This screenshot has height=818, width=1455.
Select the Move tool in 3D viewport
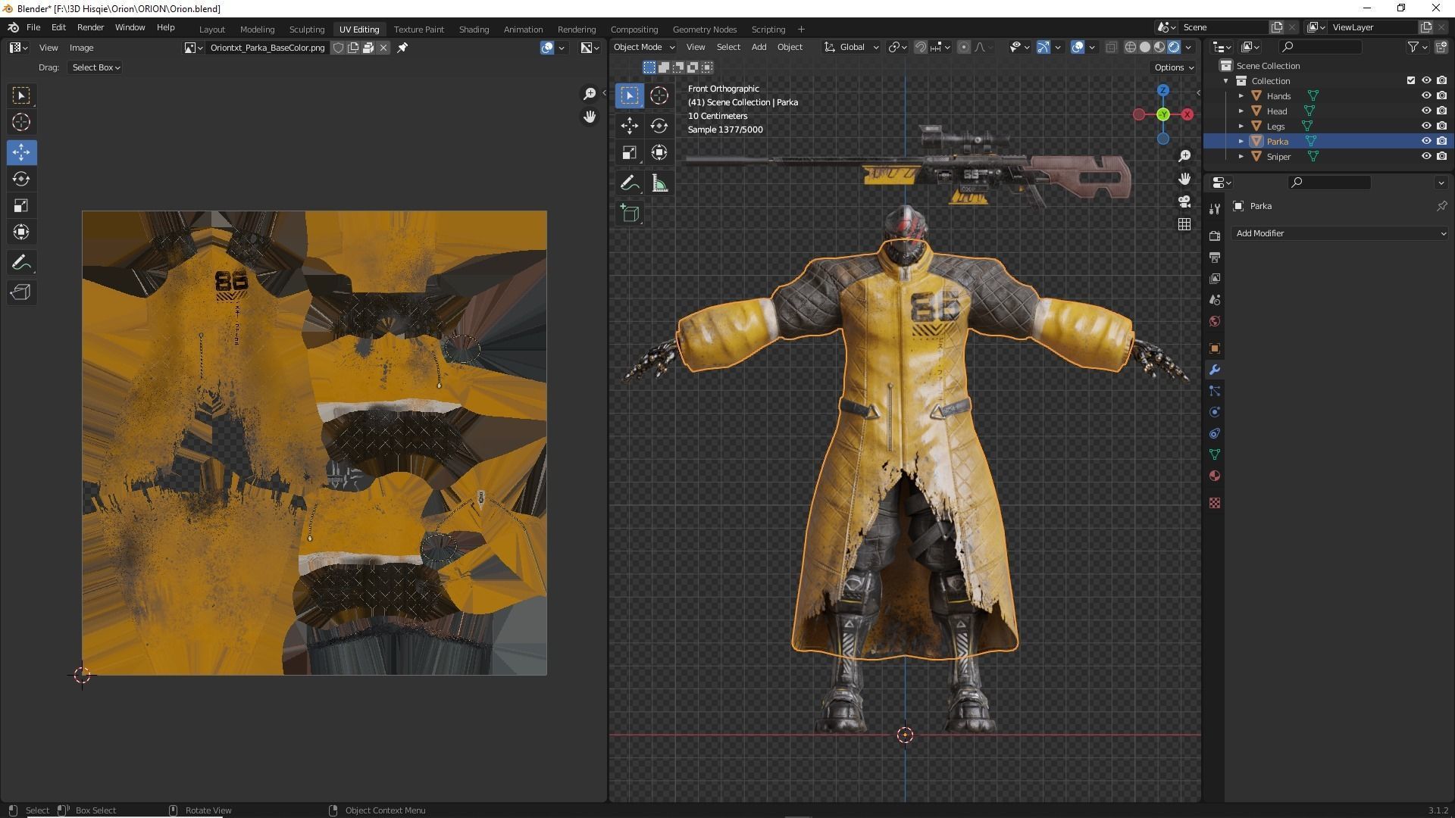629,126
